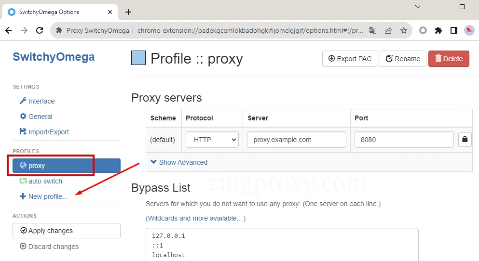Open a new browser tab

[x=128, y=12]
